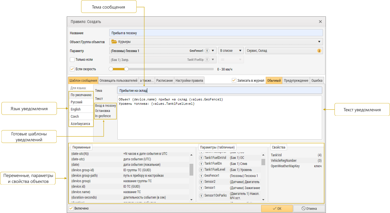This screenshot has height=213, width=390.
Task: Open the Сервис, Склад geofence list field
Action: click(x=284, y=51)
